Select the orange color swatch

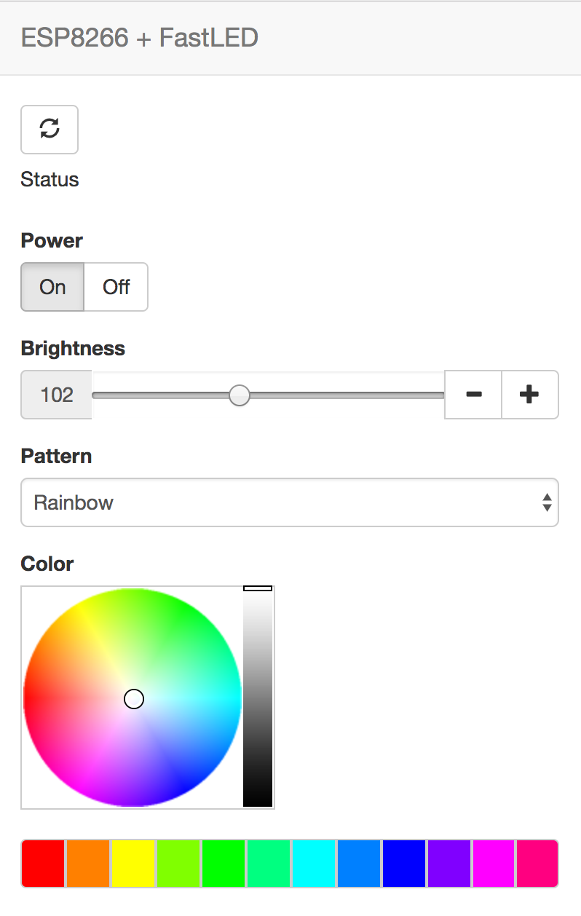point(89,864)
